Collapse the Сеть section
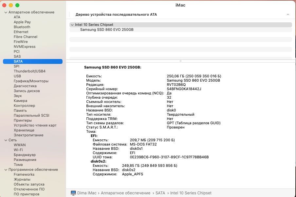Screen dimensions: 296x197 click(6, 140)
